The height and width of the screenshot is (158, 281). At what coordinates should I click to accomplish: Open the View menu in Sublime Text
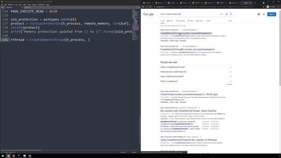coord(21,4)
